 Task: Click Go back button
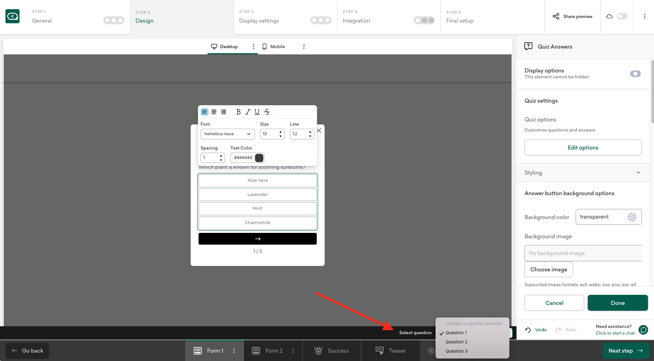tap(27, 351)
